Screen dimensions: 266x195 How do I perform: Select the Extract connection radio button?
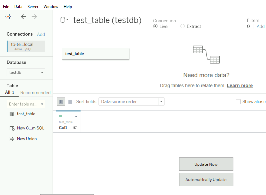point(182,26)
